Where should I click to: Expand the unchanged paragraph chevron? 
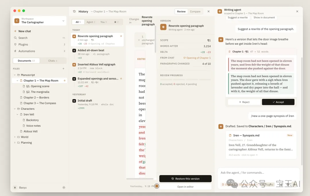[x=139, y=40]
